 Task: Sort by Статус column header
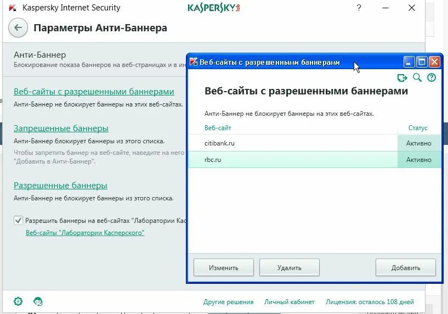point(418,128)
